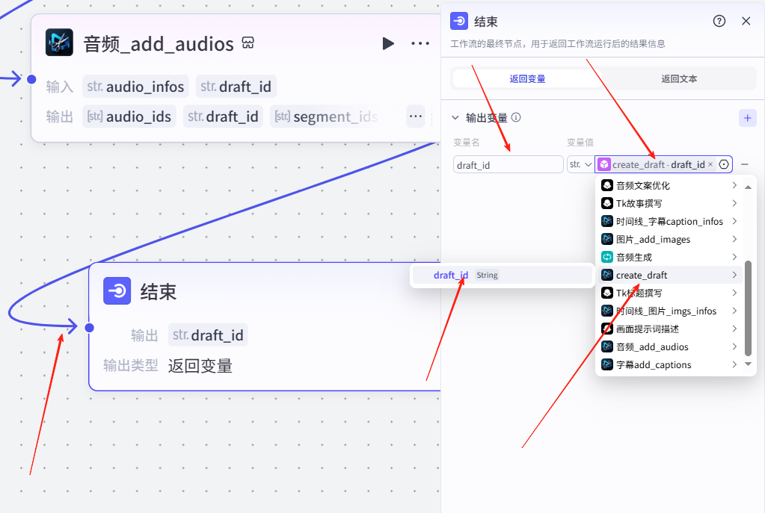Close the 结束 settings panel

(x=746, y=21)
